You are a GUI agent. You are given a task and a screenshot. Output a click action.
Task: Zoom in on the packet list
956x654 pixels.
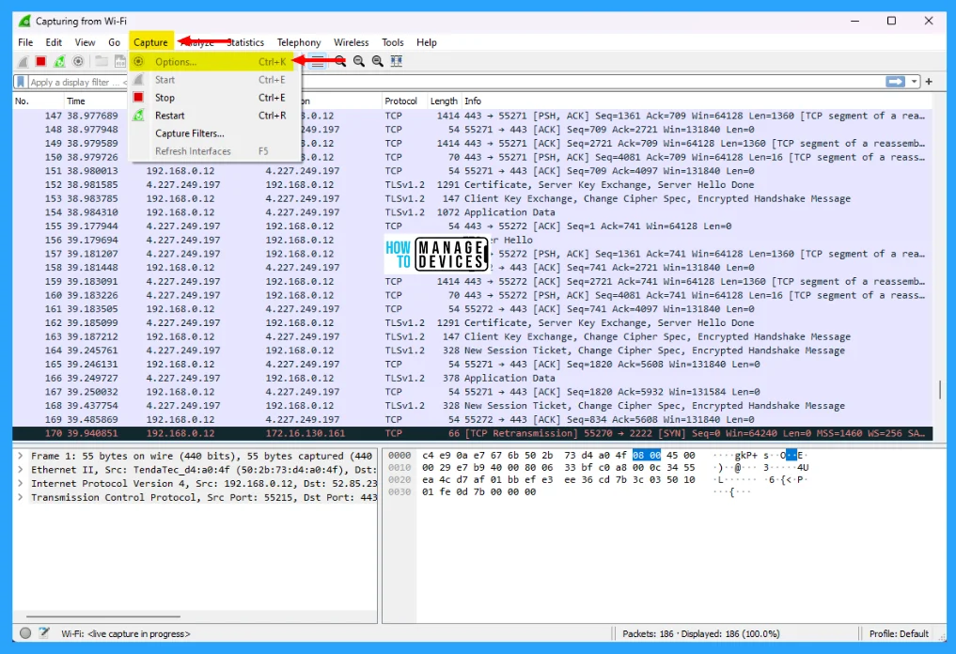pyautogui.click(x=341, y=61)
